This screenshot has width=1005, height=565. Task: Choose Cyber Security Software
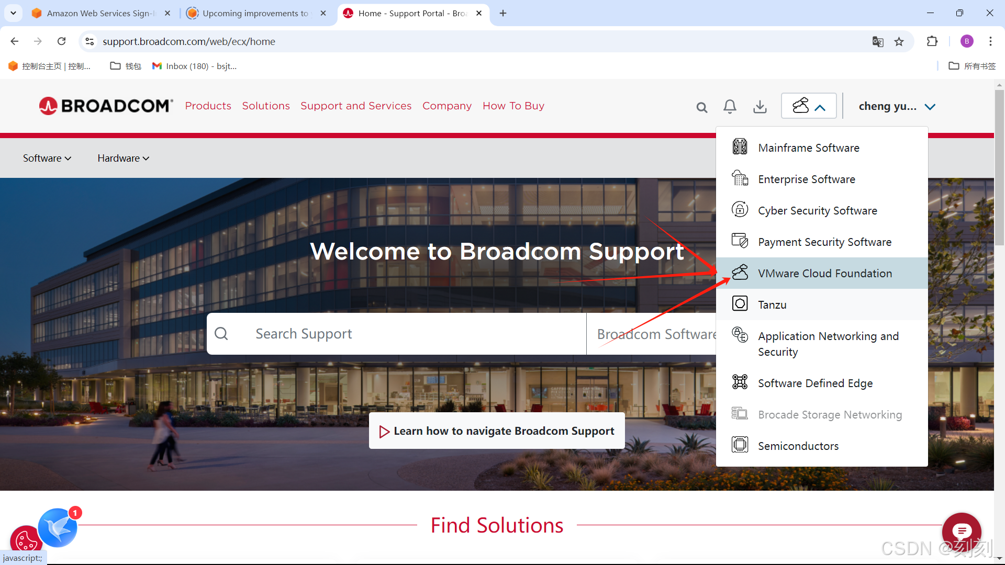coord(822,210)
